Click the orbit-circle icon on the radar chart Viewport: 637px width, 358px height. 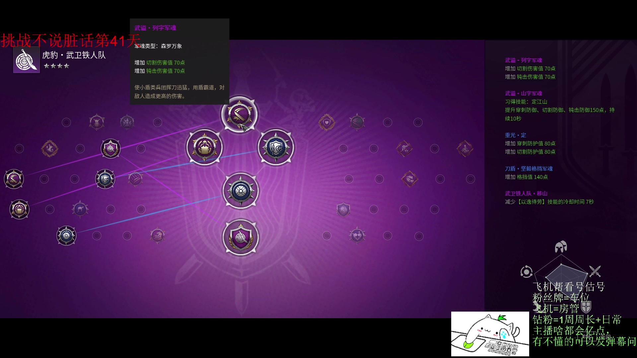click(x=527, y=272)
